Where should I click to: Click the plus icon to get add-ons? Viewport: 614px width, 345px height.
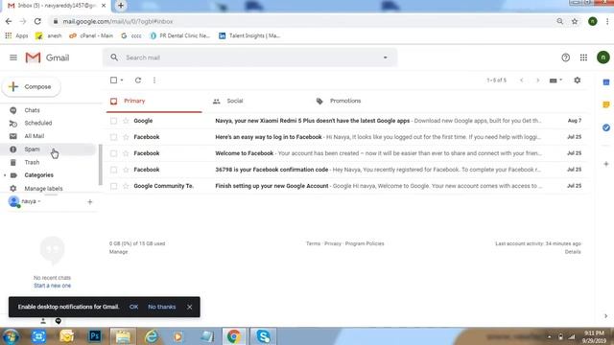(x=605, y=164)
